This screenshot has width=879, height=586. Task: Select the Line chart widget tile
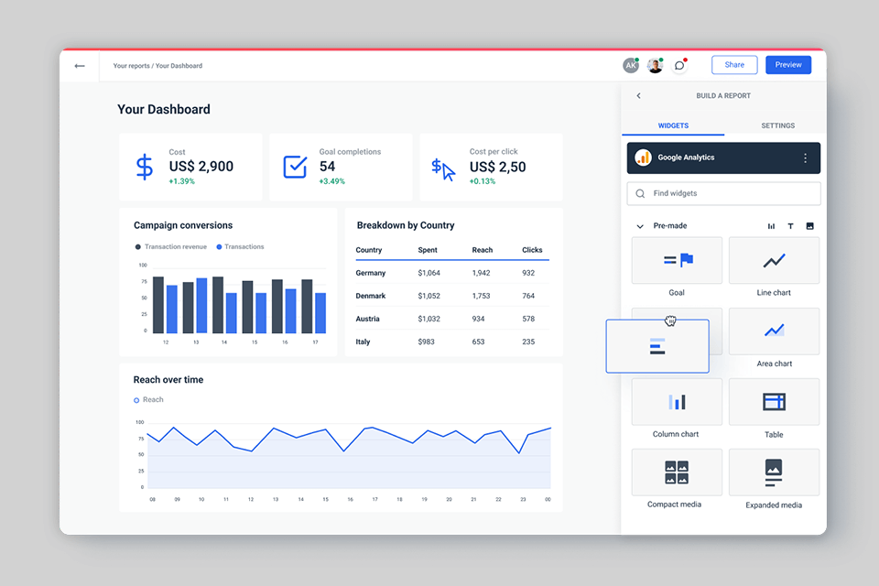[x=774, y=261]
